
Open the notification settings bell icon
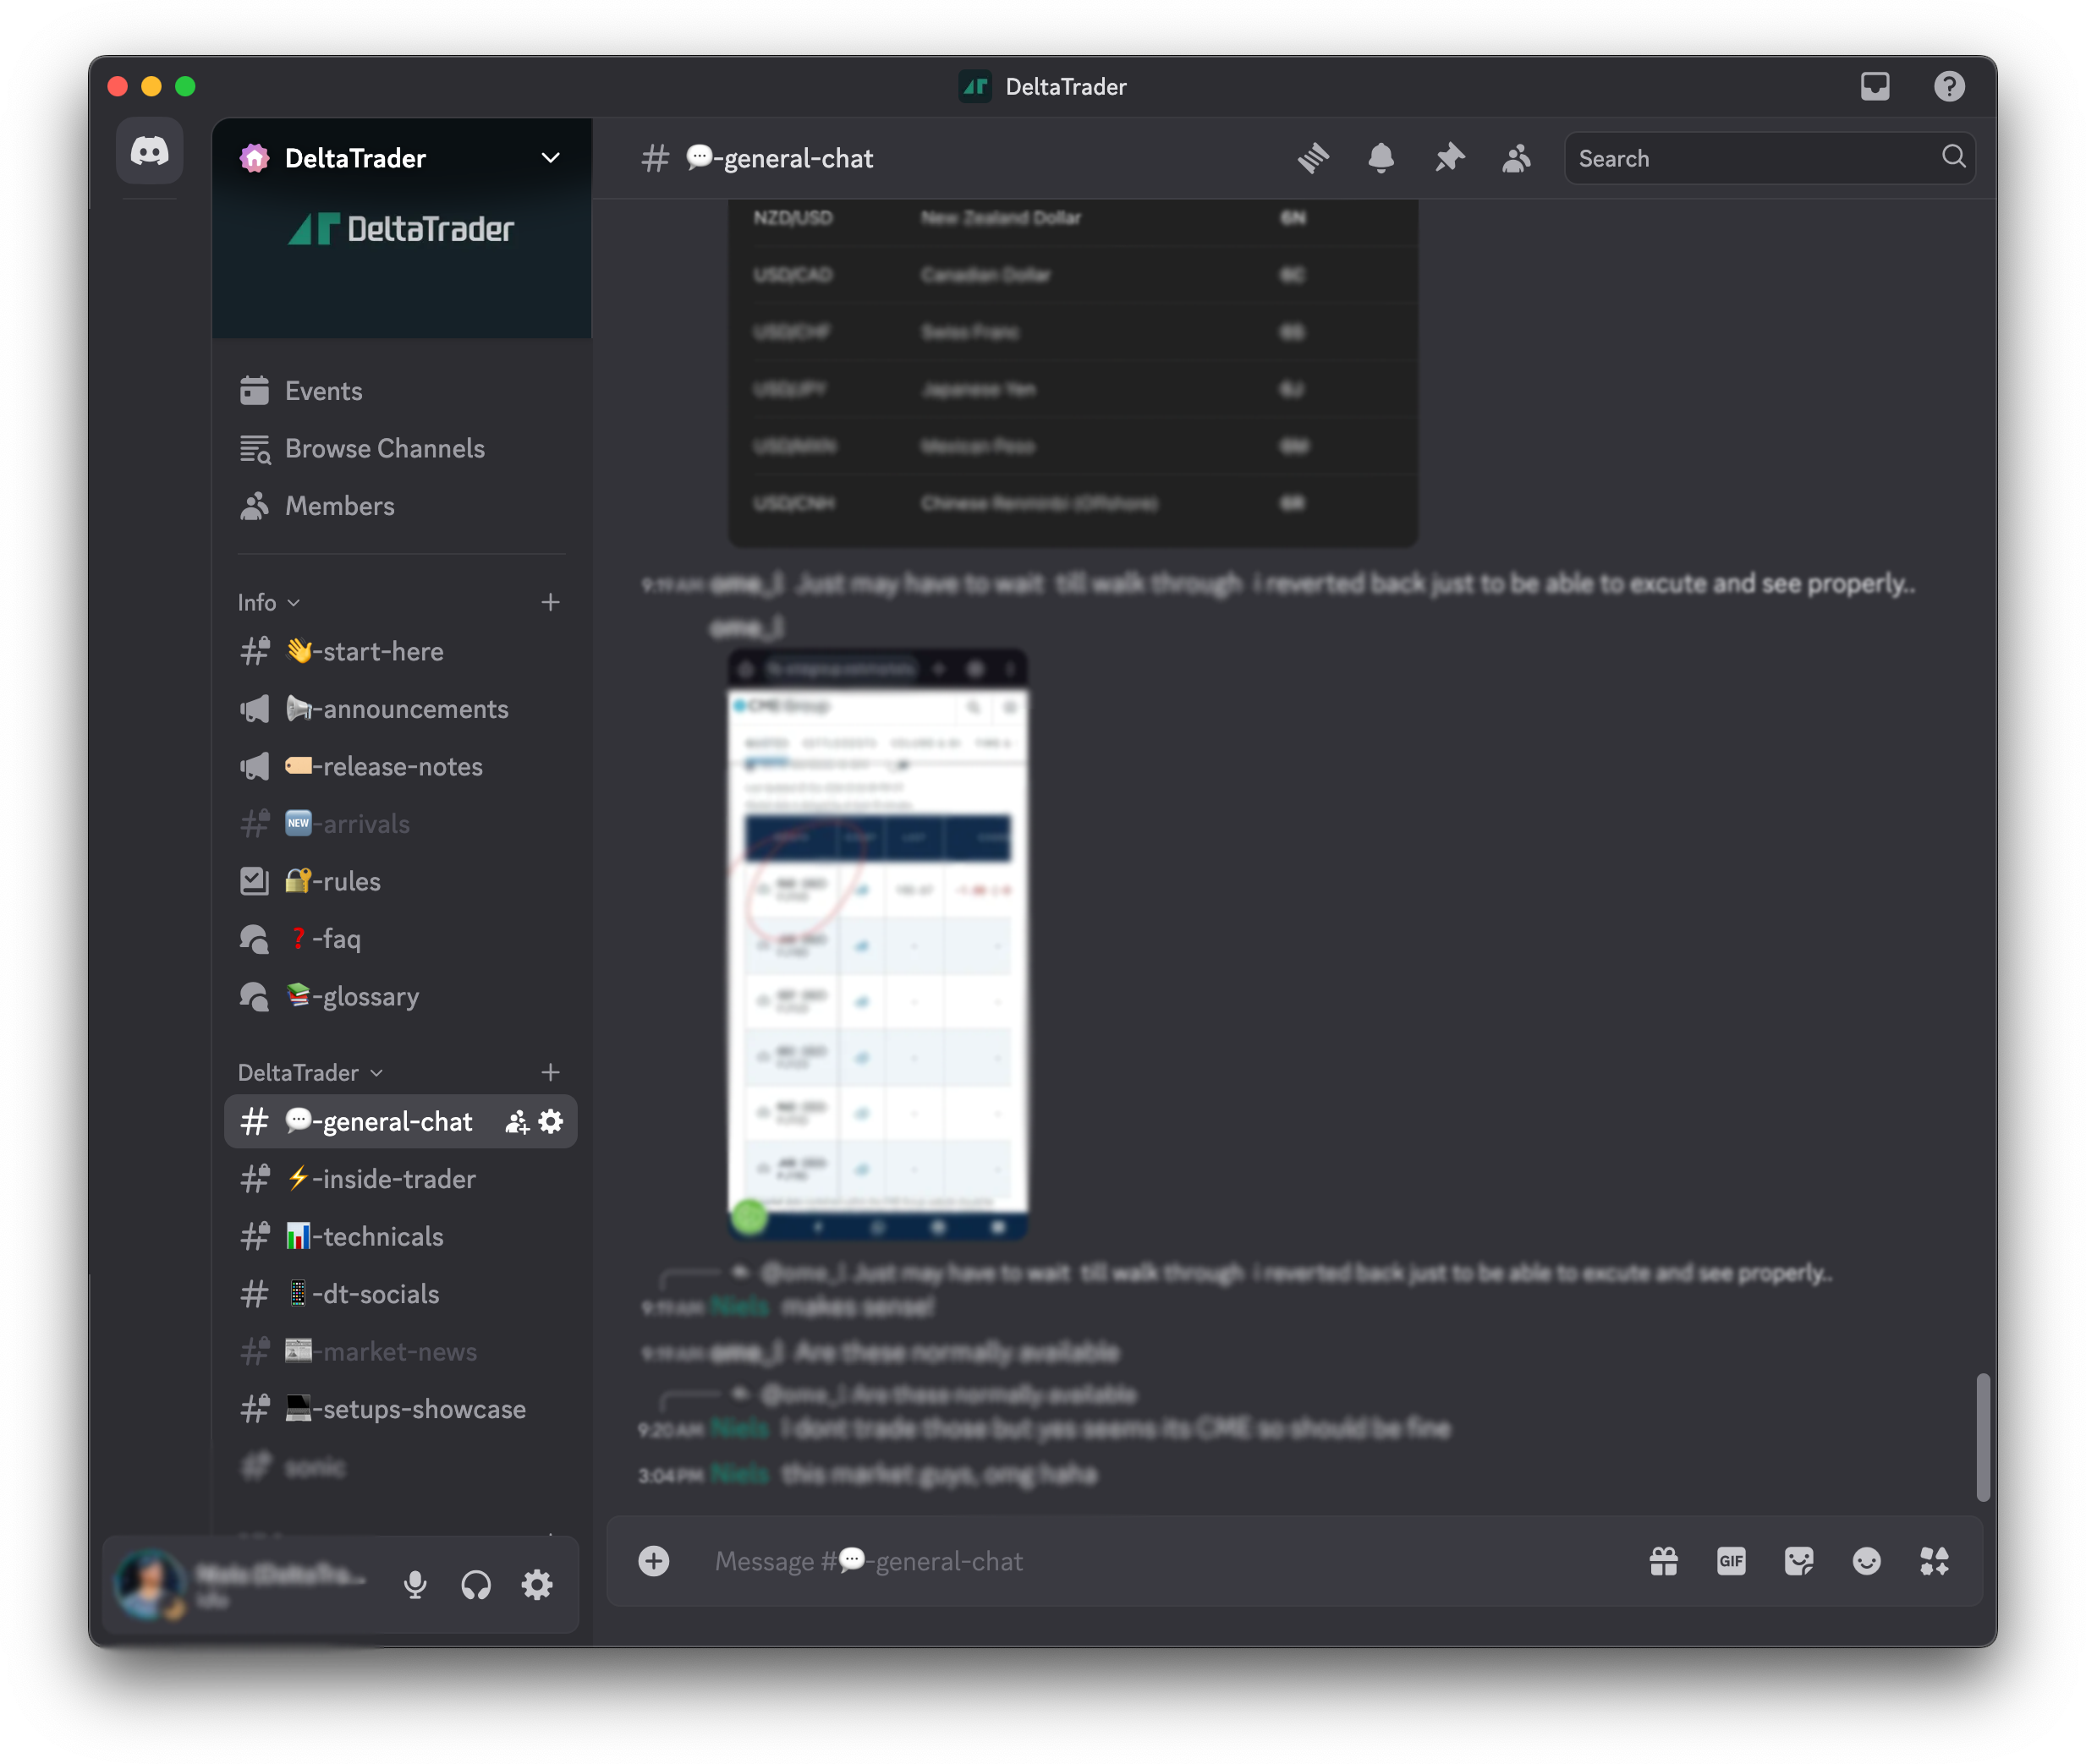(x=1381, y=157)
